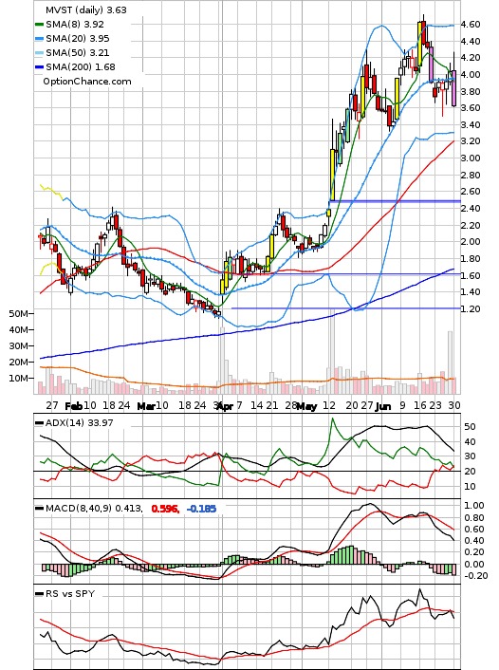Viewport: 499px width, 670px height.
Task: Click the May month marker on date axis
Action: point(306,406)
